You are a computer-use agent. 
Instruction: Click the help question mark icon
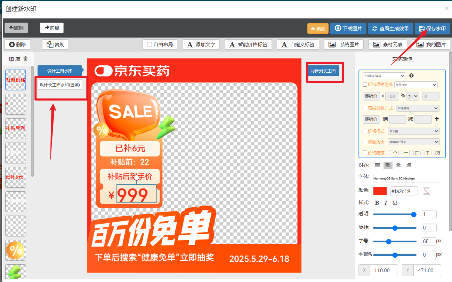click(411, 75)
